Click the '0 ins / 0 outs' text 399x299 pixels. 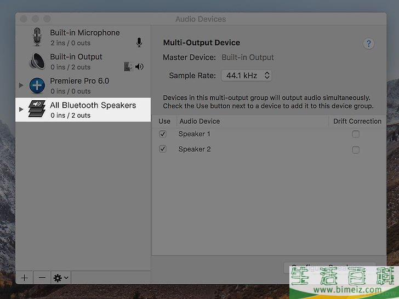(70, 91)
